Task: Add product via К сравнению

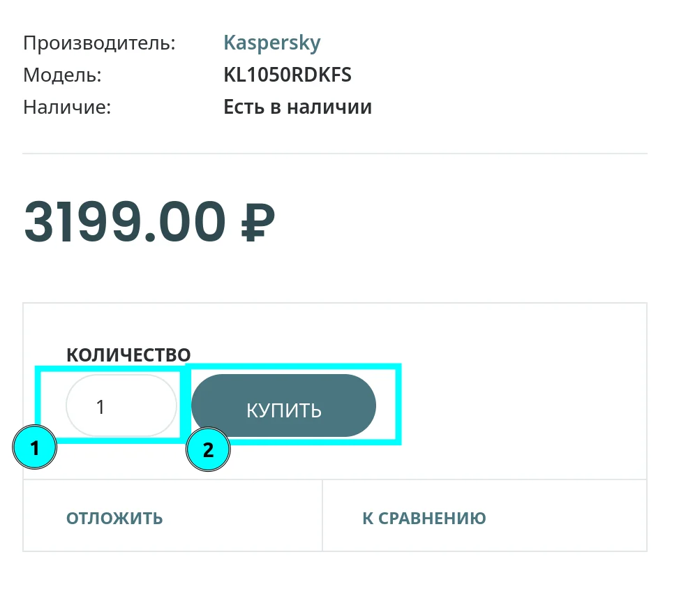Action: click(x=424, y=518)
